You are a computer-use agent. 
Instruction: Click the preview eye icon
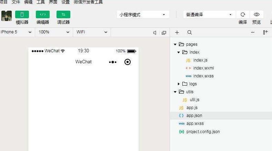point(256,14)
